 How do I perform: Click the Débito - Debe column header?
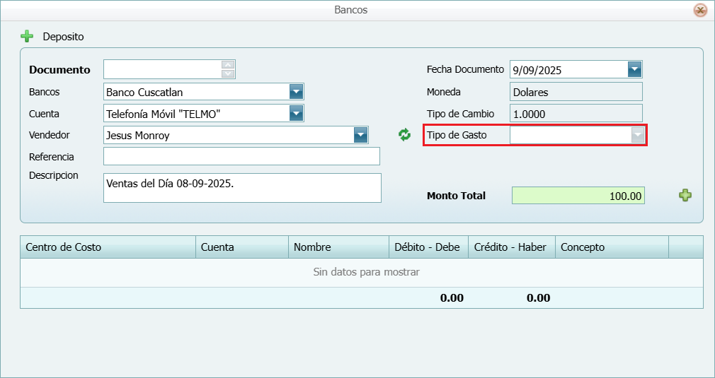[x=428, y=247]
